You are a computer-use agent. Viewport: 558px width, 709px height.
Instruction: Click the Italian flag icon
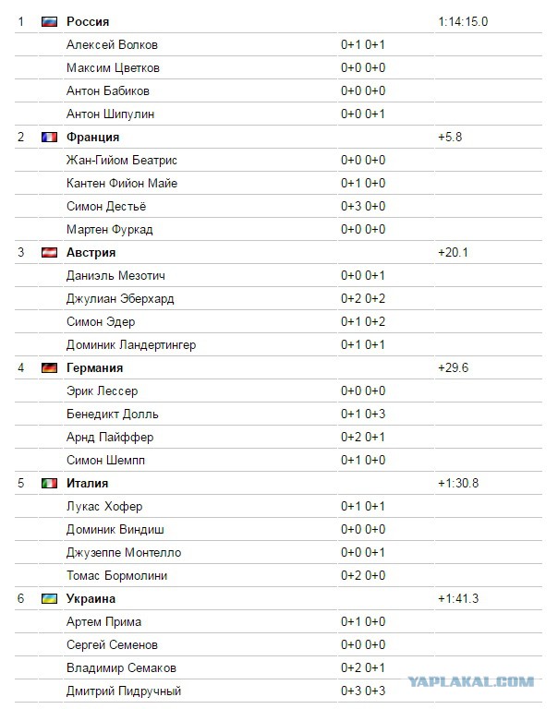coord(49,483)
